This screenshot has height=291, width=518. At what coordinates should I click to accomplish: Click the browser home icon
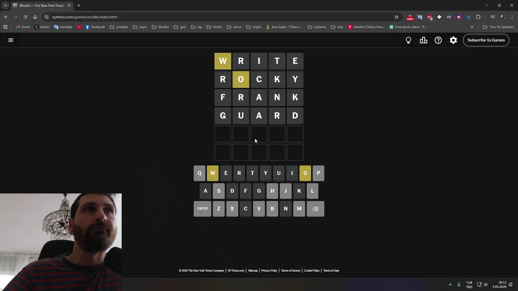pos(35,17)
